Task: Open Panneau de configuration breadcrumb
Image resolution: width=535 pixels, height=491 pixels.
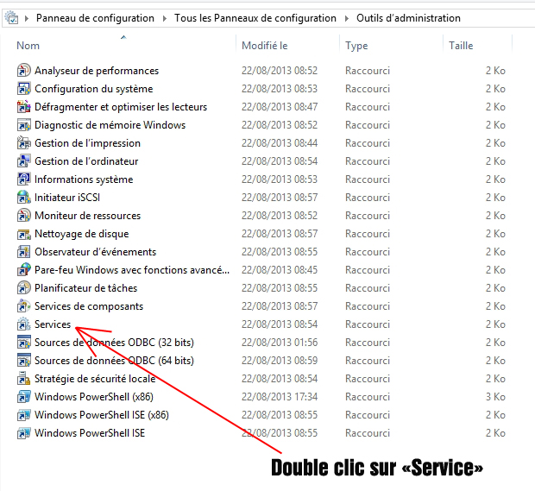Action: pos(95,18)
